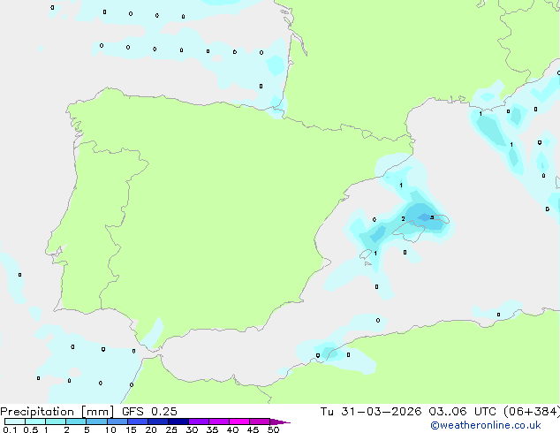Select the 2–5 mm legend color box

point(76,422)
